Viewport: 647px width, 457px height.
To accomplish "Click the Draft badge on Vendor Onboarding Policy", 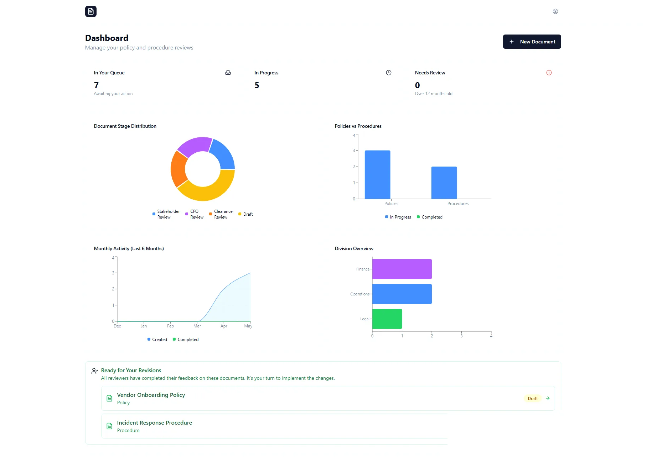I will (533, 399).
